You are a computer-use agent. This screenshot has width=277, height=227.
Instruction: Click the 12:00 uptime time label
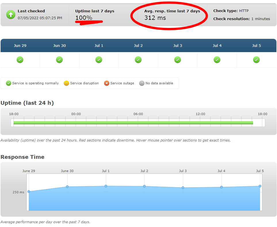click(200, 114)
